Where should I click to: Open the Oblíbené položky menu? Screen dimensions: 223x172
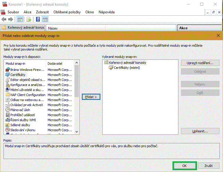(x=67, y=12)
